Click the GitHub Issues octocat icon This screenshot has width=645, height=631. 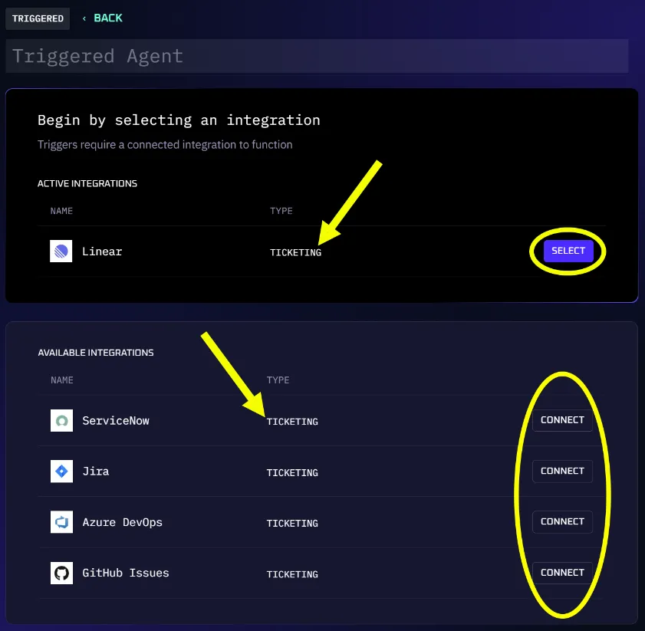(x=61, y=573)
